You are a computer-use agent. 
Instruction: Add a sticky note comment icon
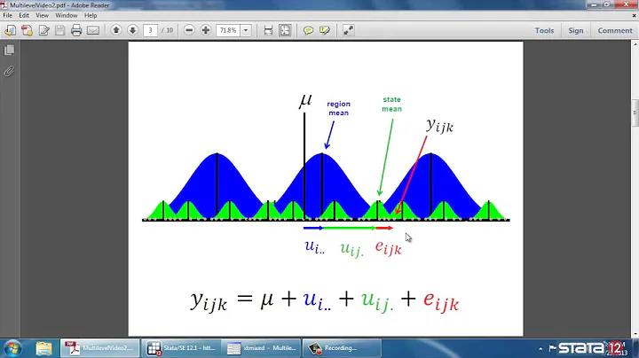coord(308,30)
